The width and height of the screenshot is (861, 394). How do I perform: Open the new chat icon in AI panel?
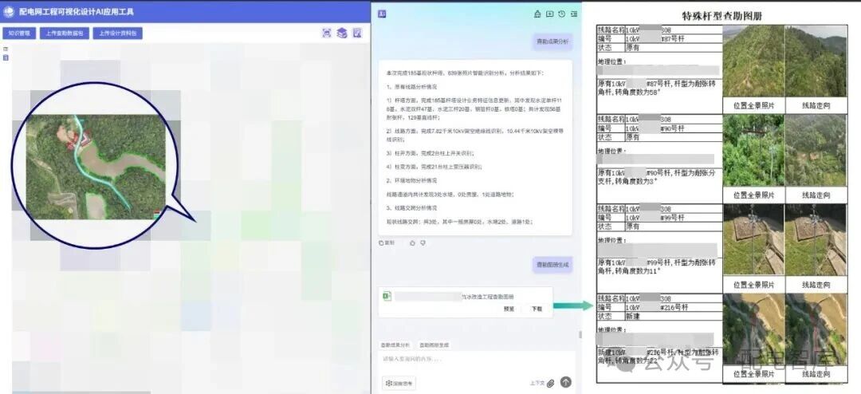549,14
